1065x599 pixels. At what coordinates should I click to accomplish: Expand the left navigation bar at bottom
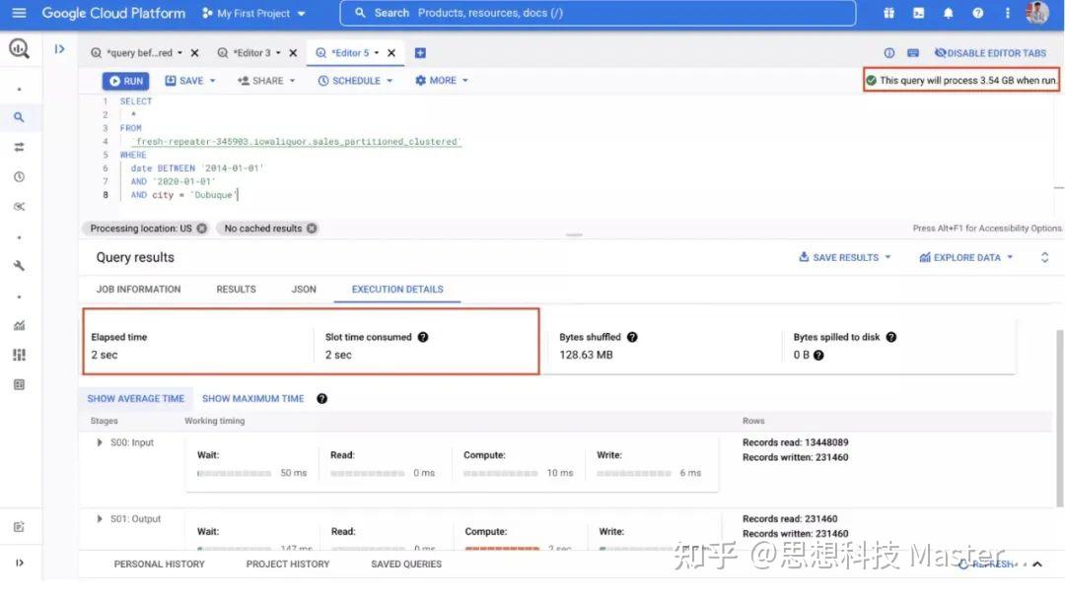(x=19, y=563)
